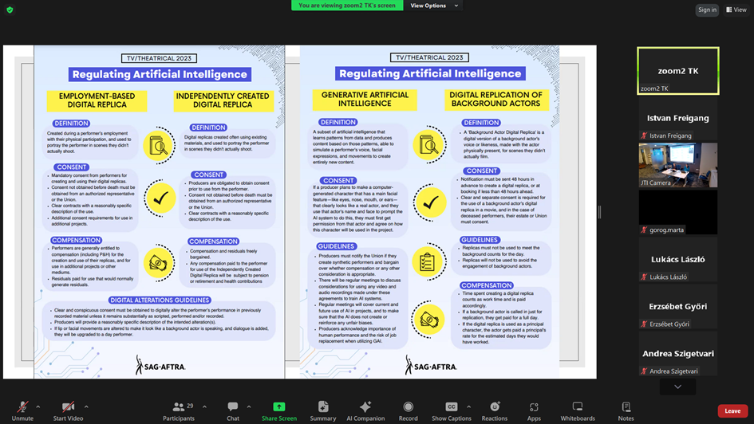
Task: Click the muted mic icon beside Erzsébet Győri
Action: (x=644, y=324)
